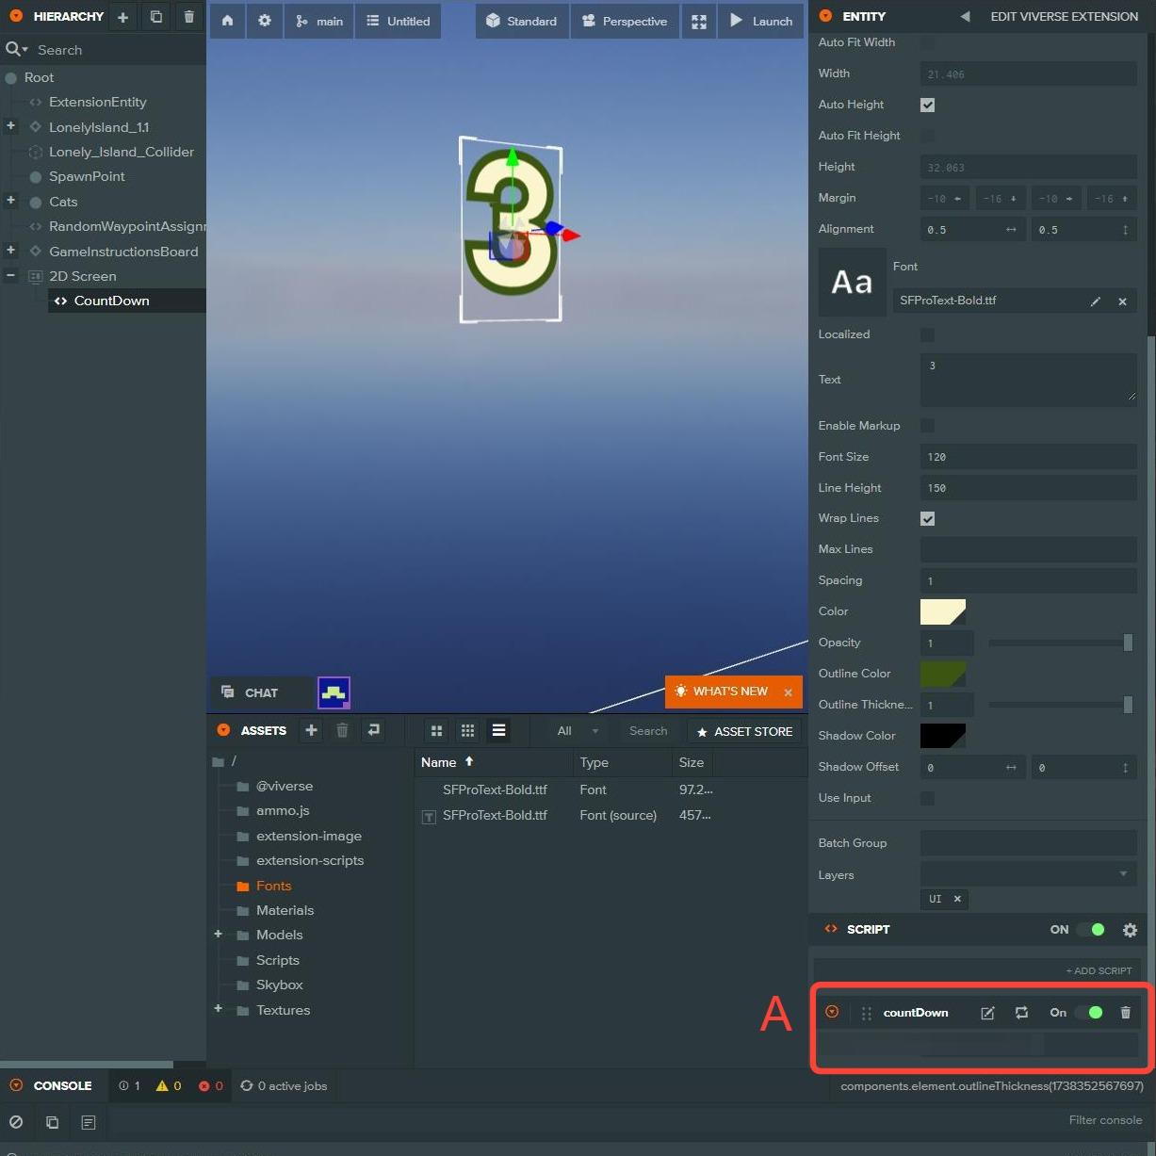Turn off the Script component toggle
The height and width of the screenshot is (1156, 1156).
click(x=1091, y=930)
